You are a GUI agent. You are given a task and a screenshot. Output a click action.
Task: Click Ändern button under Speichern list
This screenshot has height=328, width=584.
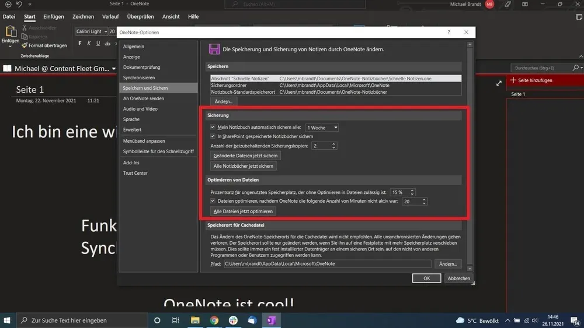pos(224,101)
